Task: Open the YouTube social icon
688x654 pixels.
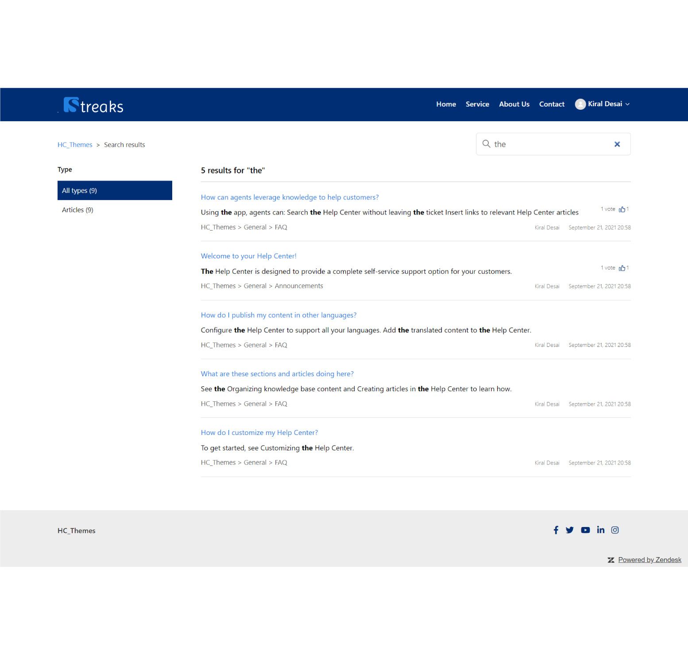Action: (585, 530)
